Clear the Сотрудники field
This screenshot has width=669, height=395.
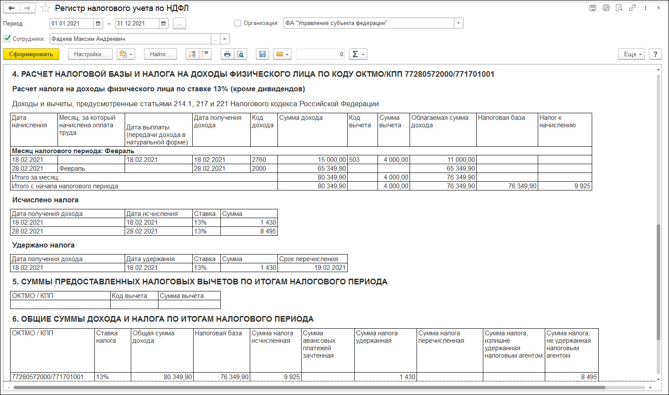(224, 39)
